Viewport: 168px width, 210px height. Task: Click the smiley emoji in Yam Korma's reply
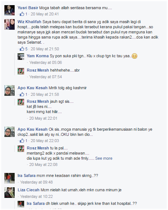pyautogui.click(x=134, y=56)
